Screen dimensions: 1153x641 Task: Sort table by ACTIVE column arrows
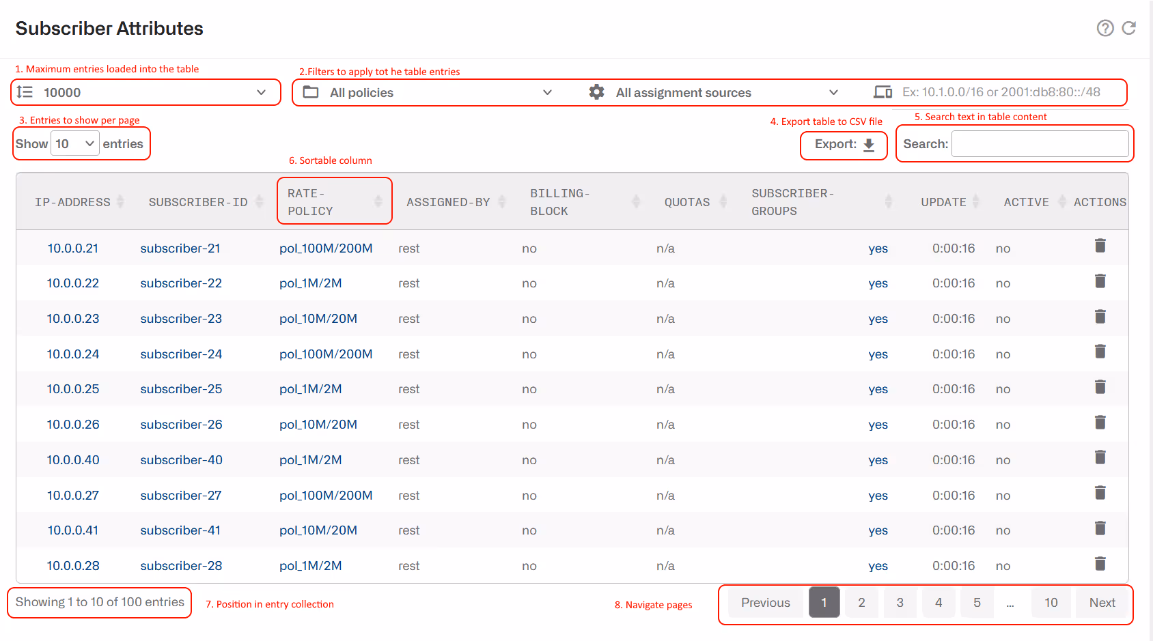(1062, 201)
